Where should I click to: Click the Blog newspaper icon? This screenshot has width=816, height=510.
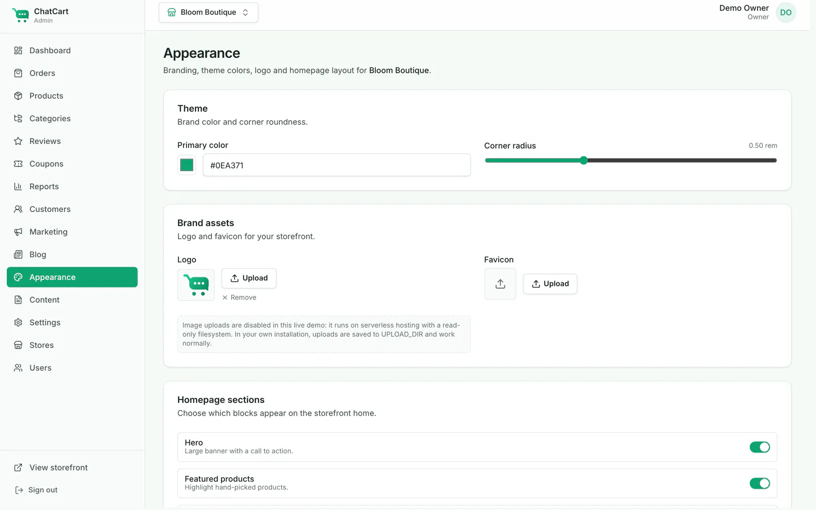point(18,254)
